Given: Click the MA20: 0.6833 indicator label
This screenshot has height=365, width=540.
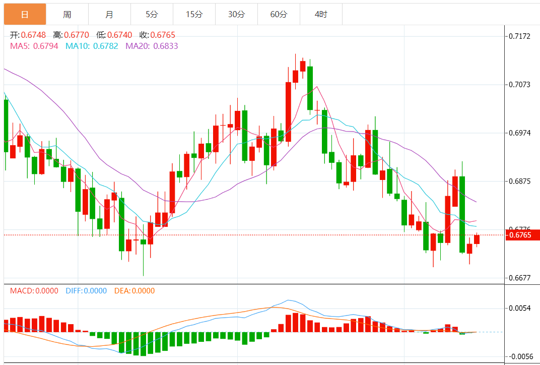Looking at the screenshot, I should pyautogui.click(x=152, y=46).
